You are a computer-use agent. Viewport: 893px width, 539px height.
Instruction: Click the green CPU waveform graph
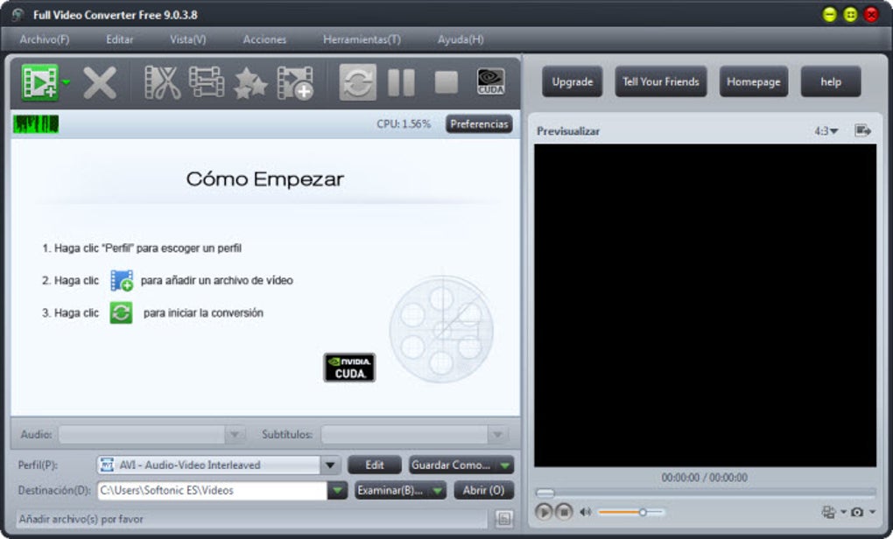coord(36,124)
